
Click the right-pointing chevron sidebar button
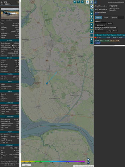(x=92, y=2)
